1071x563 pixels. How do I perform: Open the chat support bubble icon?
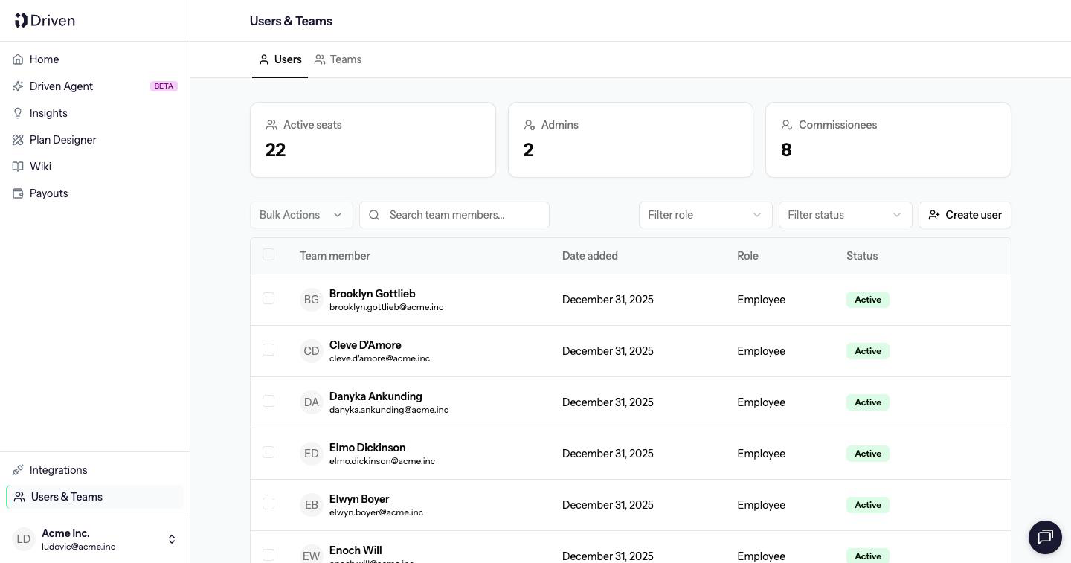pyautogui.click(x=1045, y=536)
